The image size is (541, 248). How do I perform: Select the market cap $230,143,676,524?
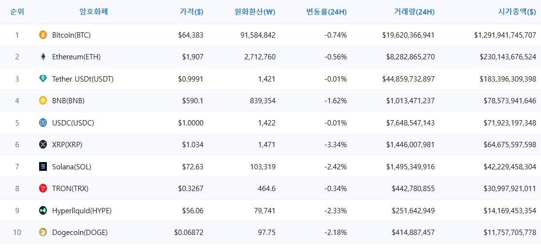[x=508, y=57]
